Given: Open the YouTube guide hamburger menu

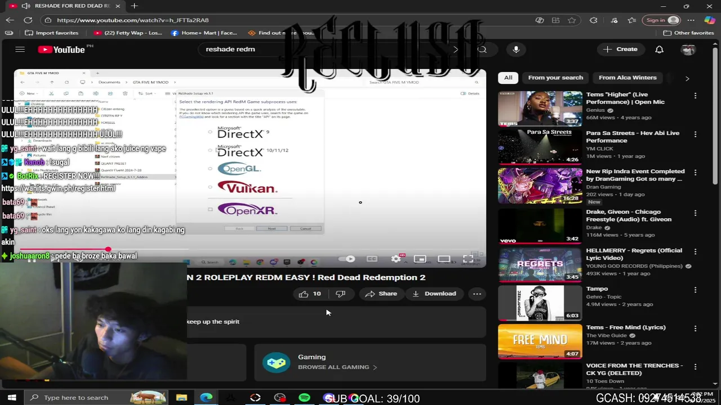Looking at the screenshot, I should (x=20, y=49).
